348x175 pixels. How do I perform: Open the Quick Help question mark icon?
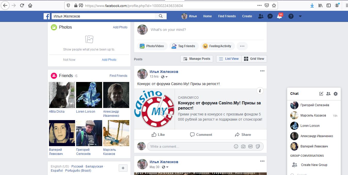(291, 16)
